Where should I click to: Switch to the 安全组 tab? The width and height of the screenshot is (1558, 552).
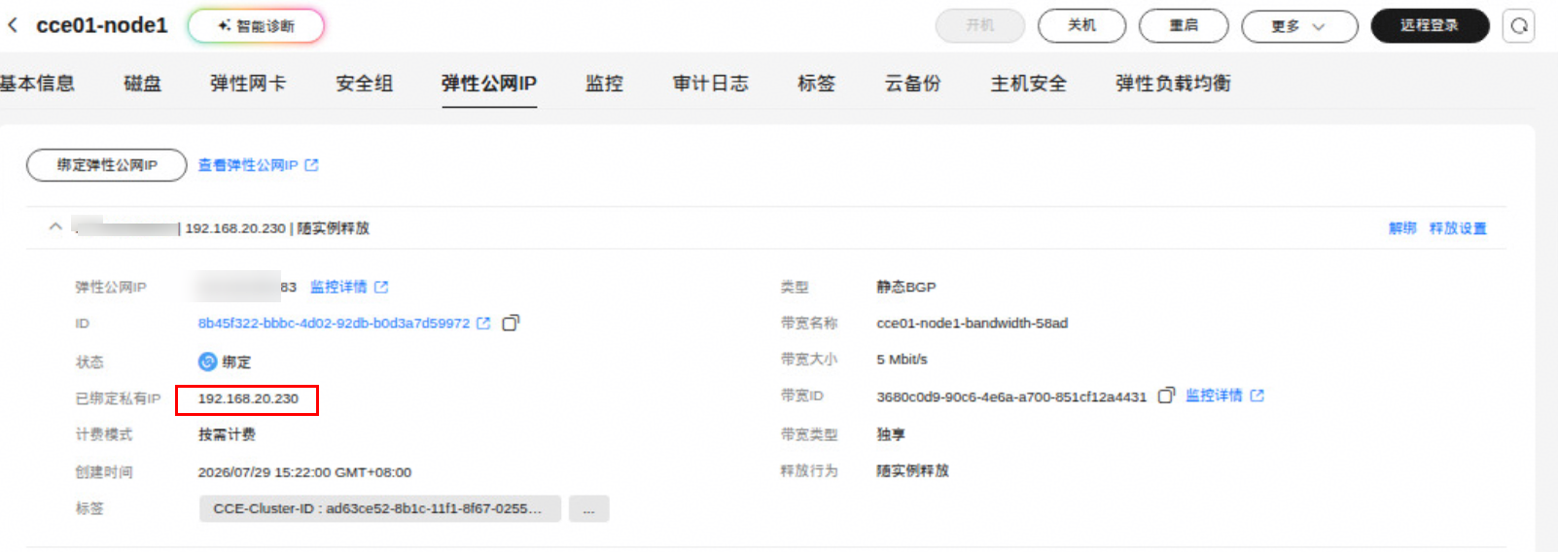pos(365,84)
